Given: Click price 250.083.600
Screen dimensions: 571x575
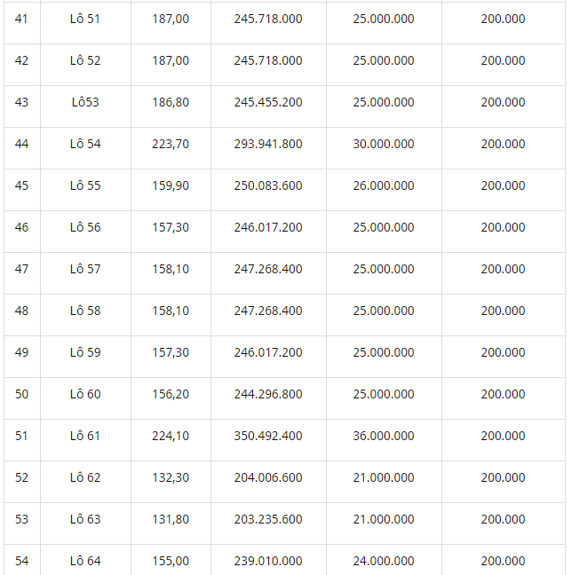Looking at the screenshot, I should pyautogui.click(x=268, y=185).
